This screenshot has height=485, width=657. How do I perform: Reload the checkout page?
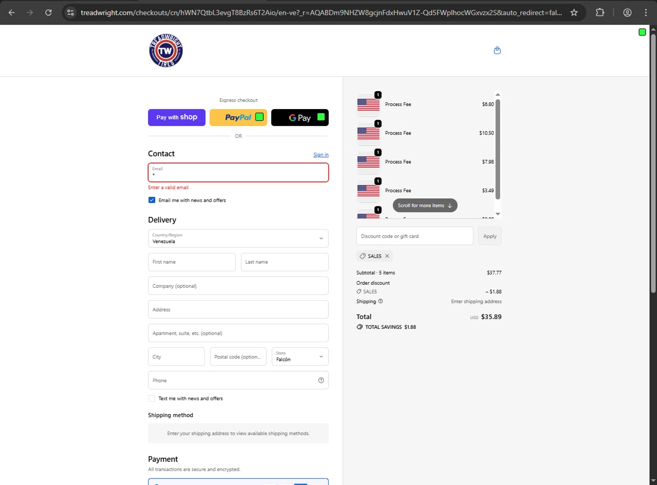(48, 13)
